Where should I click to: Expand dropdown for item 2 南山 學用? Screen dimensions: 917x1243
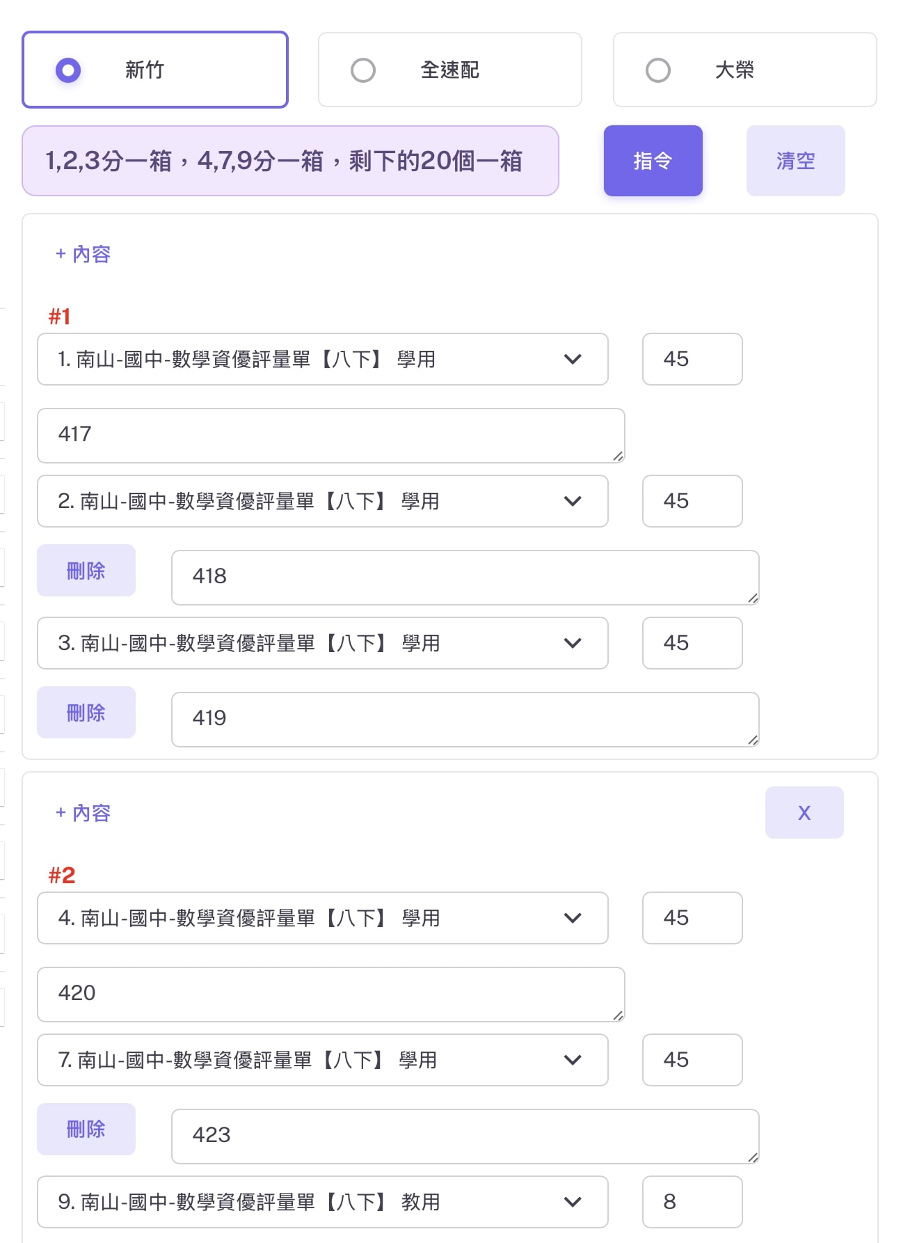pos(322,501)
